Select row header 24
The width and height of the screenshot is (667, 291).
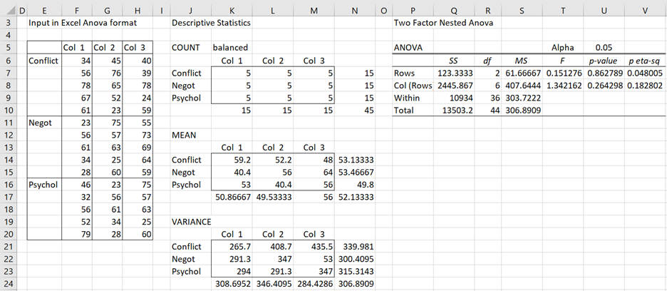[8, 284]
